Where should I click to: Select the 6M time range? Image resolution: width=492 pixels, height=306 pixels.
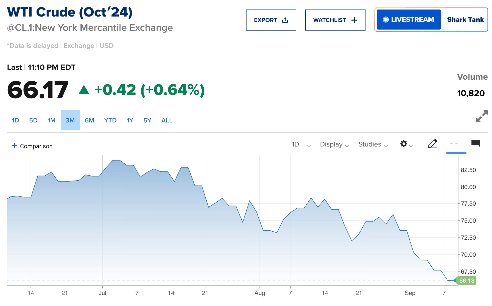89,120
